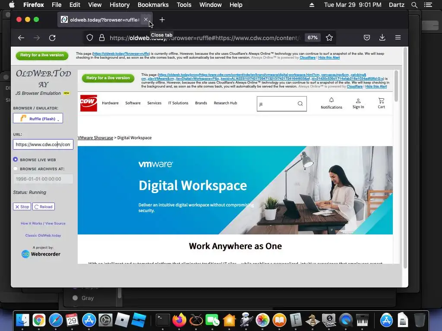Click the archive date field 1996-01-01
Image resolution: width=442 pixels, height=331 pixels.
(43, 179)
